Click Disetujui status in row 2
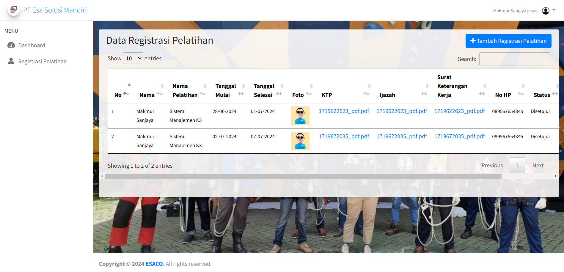 tap(540, 136)
